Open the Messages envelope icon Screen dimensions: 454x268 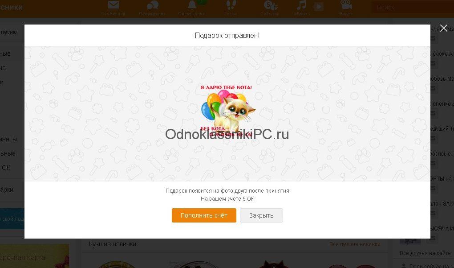pyautogui.click(x=113, y=5)
